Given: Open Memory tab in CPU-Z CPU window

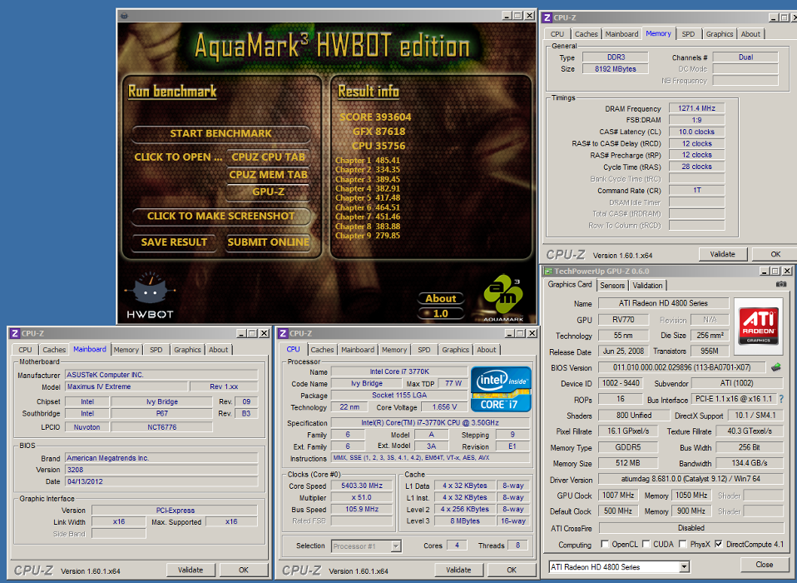Looking at the screenshot, I should point(394,350).
